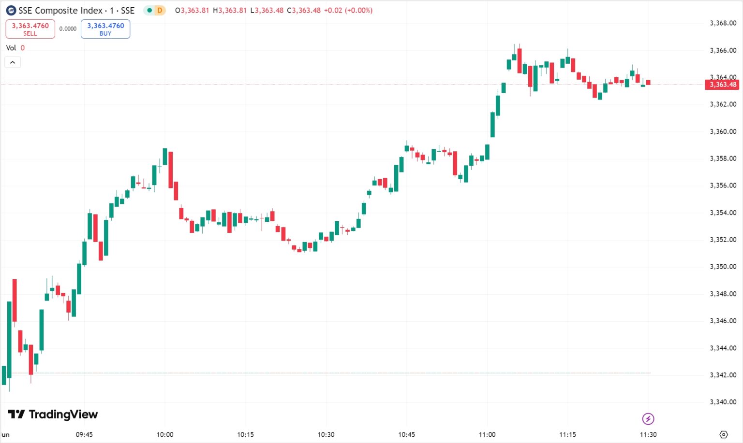This screenshot has height=443, width=743.
Task: Click the SELL 3,363.4760 button
Action: coord(30,29)
